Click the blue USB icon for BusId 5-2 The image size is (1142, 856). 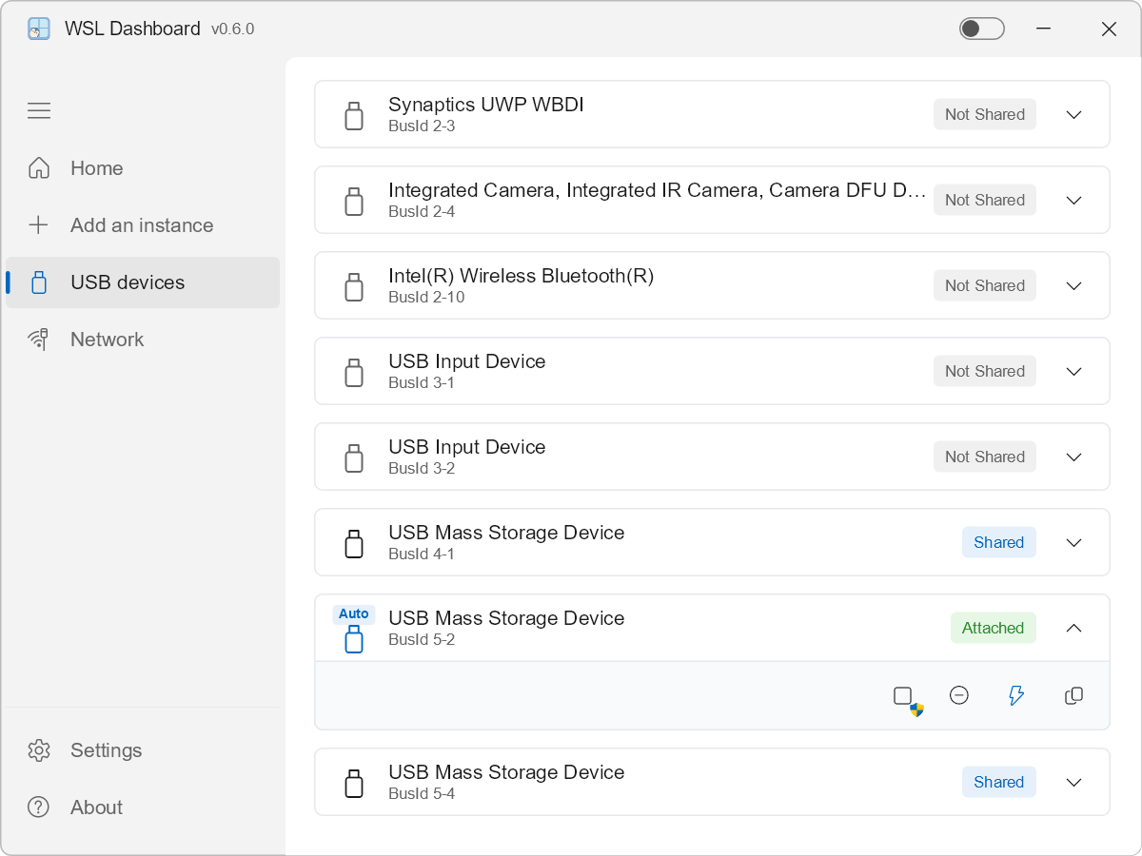[354, 638]
